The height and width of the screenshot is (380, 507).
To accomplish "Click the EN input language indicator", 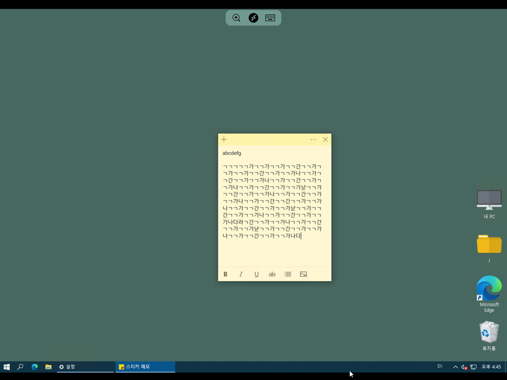I will coord(440,366).
